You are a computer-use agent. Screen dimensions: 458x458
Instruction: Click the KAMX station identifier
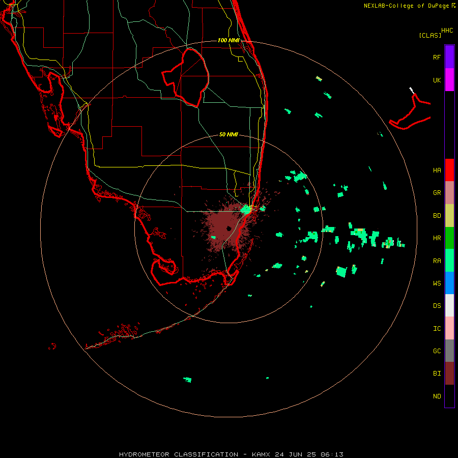point(261,454)
